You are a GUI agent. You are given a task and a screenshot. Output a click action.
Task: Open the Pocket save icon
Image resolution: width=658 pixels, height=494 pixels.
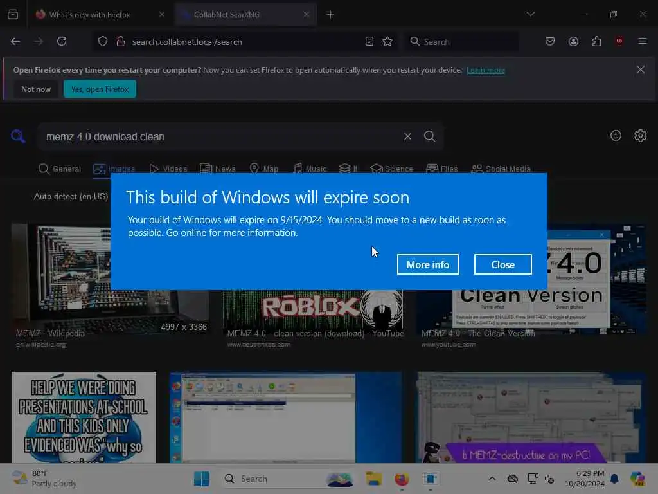(550, 41)
